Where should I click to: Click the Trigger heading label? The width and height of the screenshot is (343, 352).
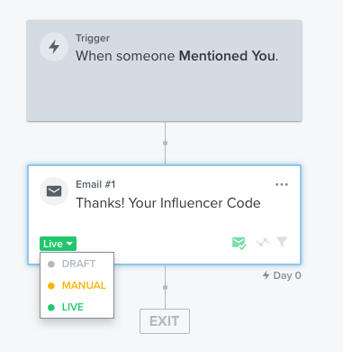pyautogui.click(x=93, y=38)
